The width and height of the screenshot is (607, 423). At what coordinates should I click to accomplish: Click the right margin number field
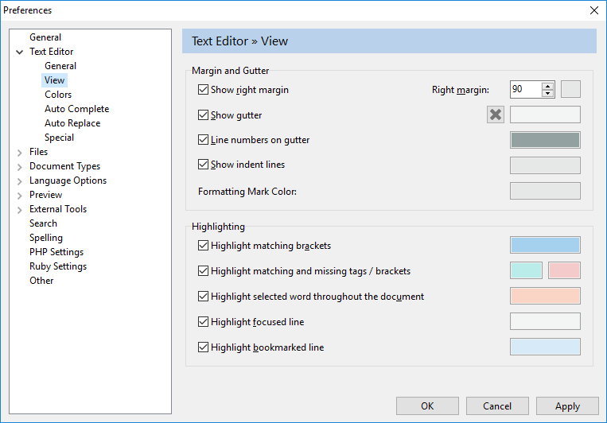click(525, 89)
